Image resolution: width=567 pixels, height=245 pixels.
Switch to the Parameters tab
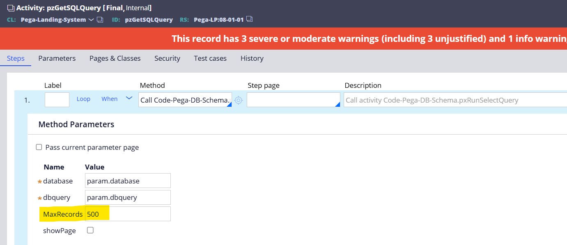coord(57,58)
